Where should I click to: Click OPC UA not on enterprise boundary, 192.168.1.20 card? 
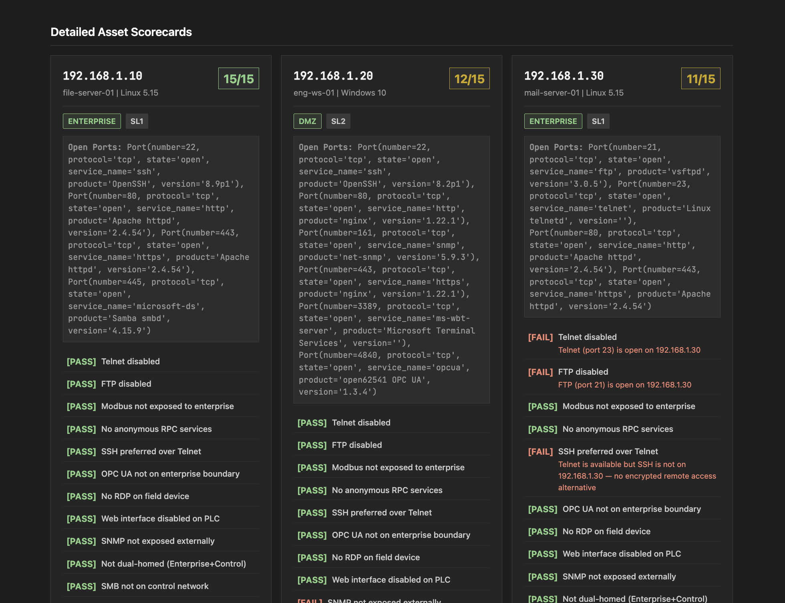tap(392, 535)
